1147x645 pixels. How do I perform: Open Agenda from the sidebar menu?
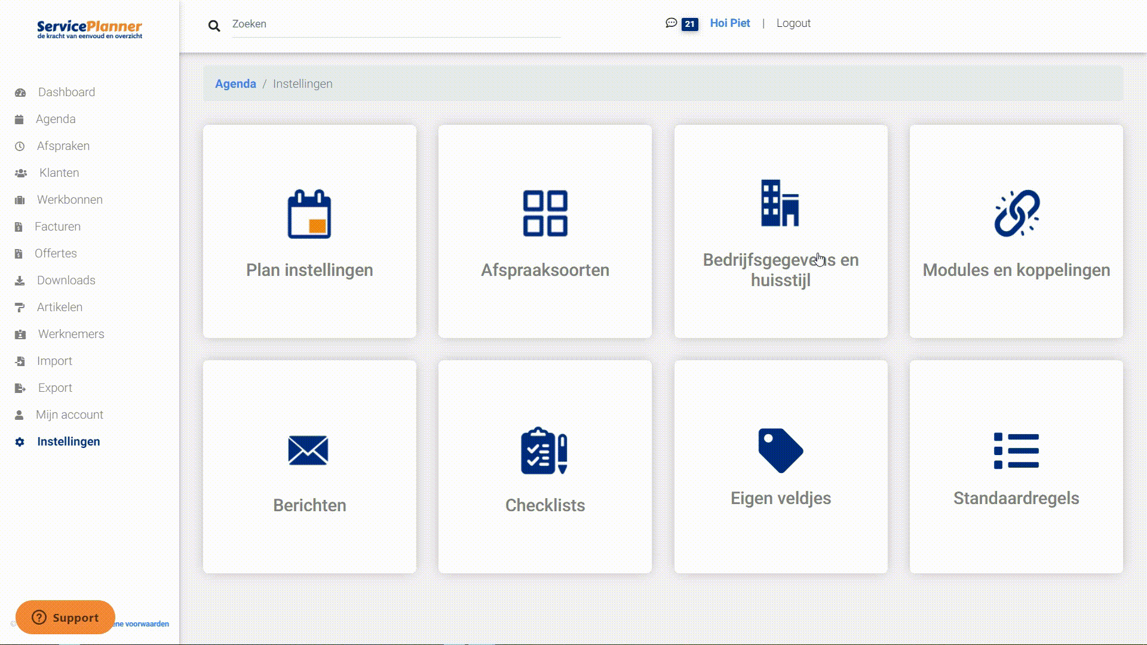click(x=56, y=119)
